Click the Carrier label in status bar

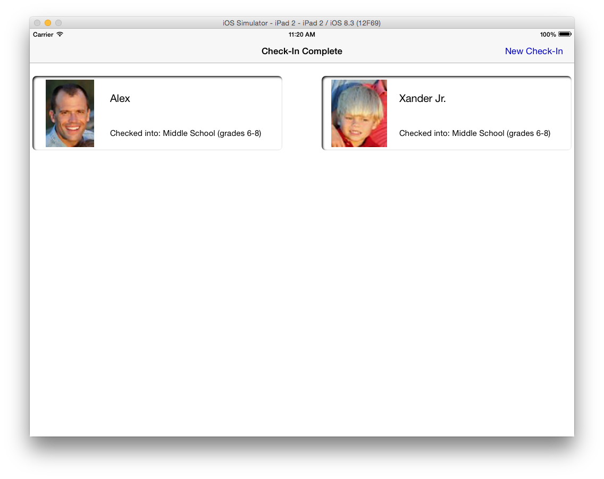(43, 35)
